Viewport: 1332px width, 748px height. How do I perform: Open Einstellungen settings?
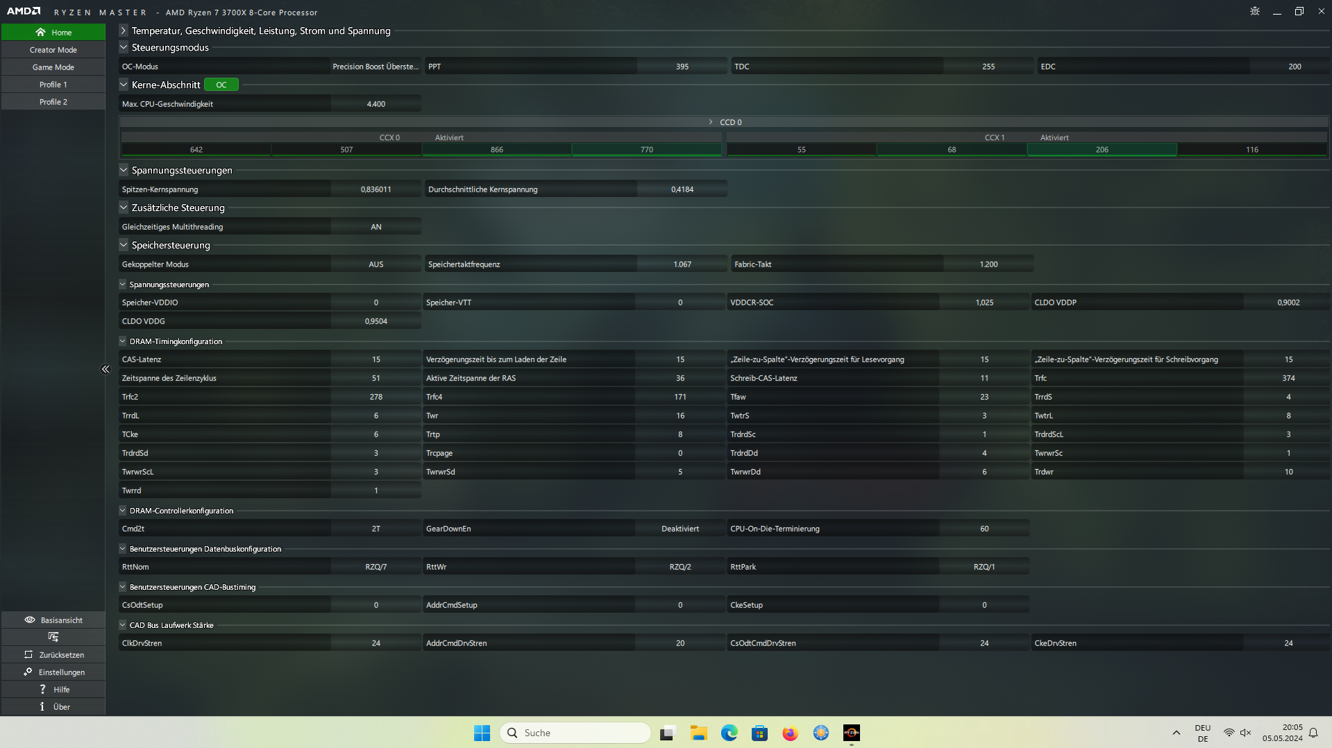tap(53, 672)
